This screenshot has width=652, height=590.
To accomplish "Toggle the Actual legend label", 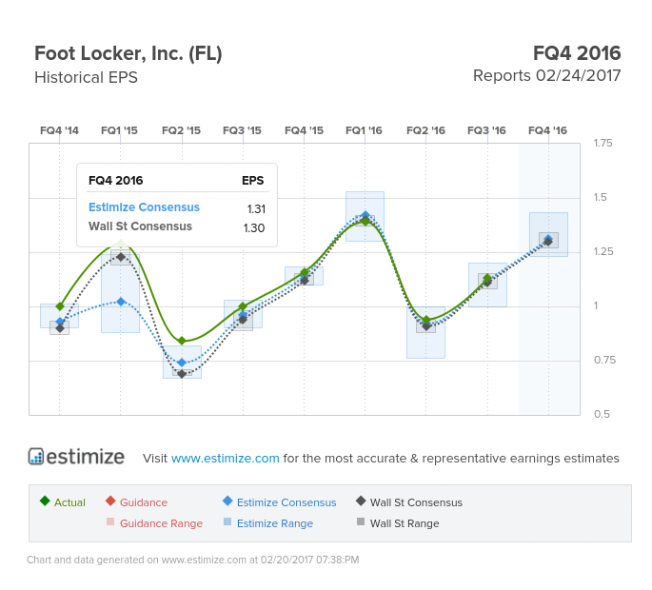I will pos(69,502).
